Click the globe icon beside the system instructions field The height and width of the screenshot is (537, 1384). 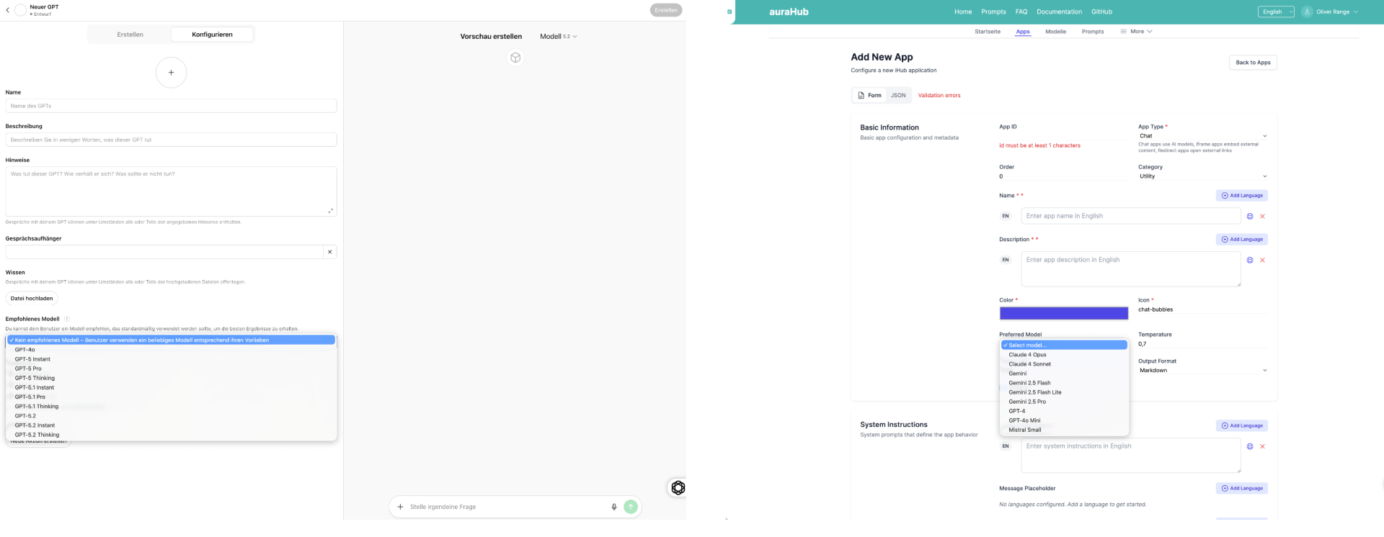pyautogui.click(x=1250, y=446)
